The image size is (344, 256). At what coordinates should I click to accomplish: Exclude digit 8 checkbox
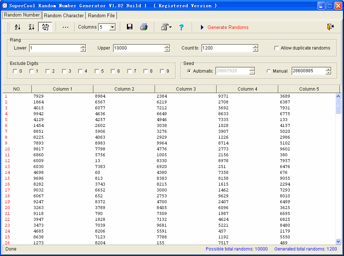click(x=146, y=71)
